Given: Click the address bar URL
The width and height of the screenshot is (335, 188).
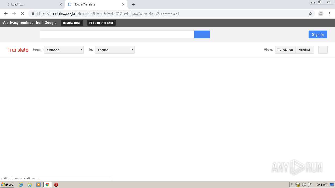Looking at the screenshot, I should coord(108,14).
